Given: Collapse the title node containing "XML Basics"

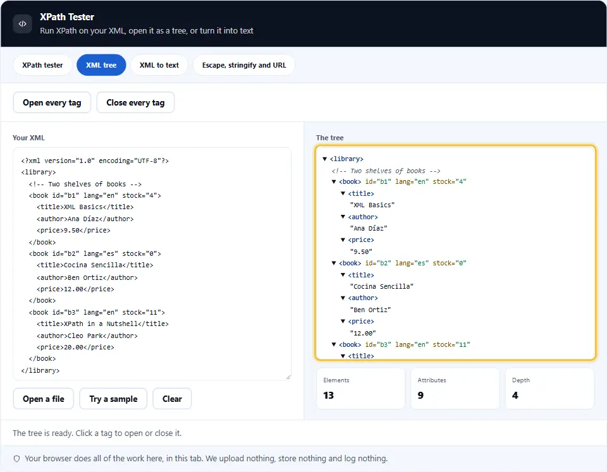Looking at the screenshot, I should (343, 193).
